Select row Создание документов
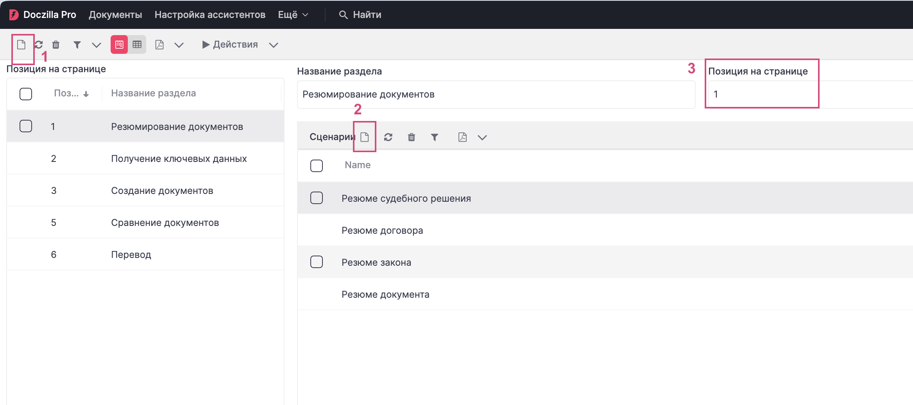Viewport: 913px width, 405px height. (145, 190)
